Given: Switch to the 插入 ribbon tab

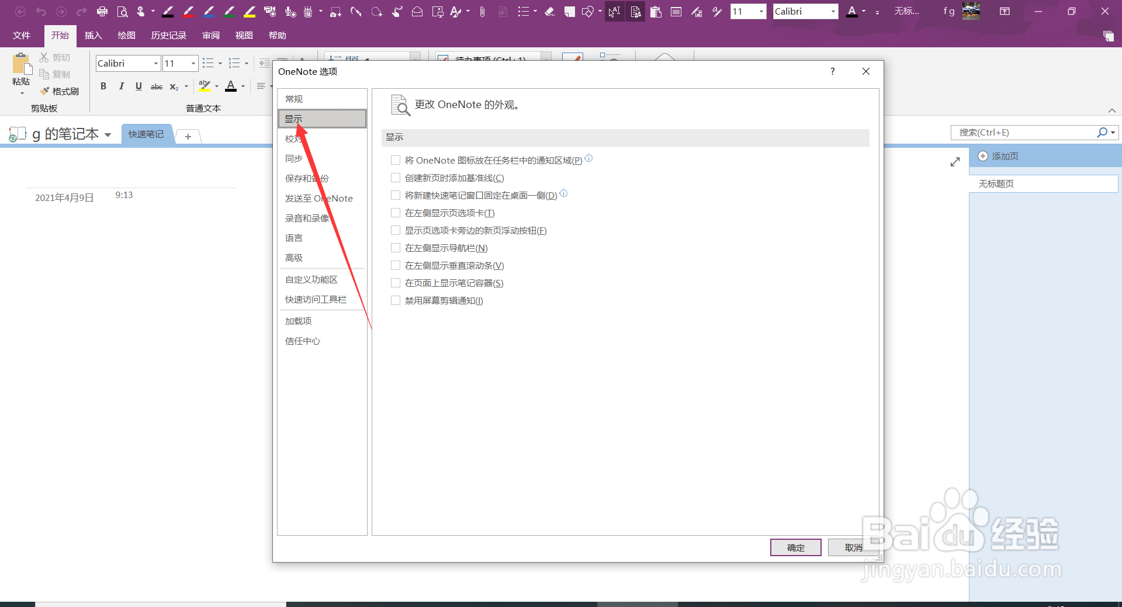Looking at the screenshot, I should pos(93,36).
